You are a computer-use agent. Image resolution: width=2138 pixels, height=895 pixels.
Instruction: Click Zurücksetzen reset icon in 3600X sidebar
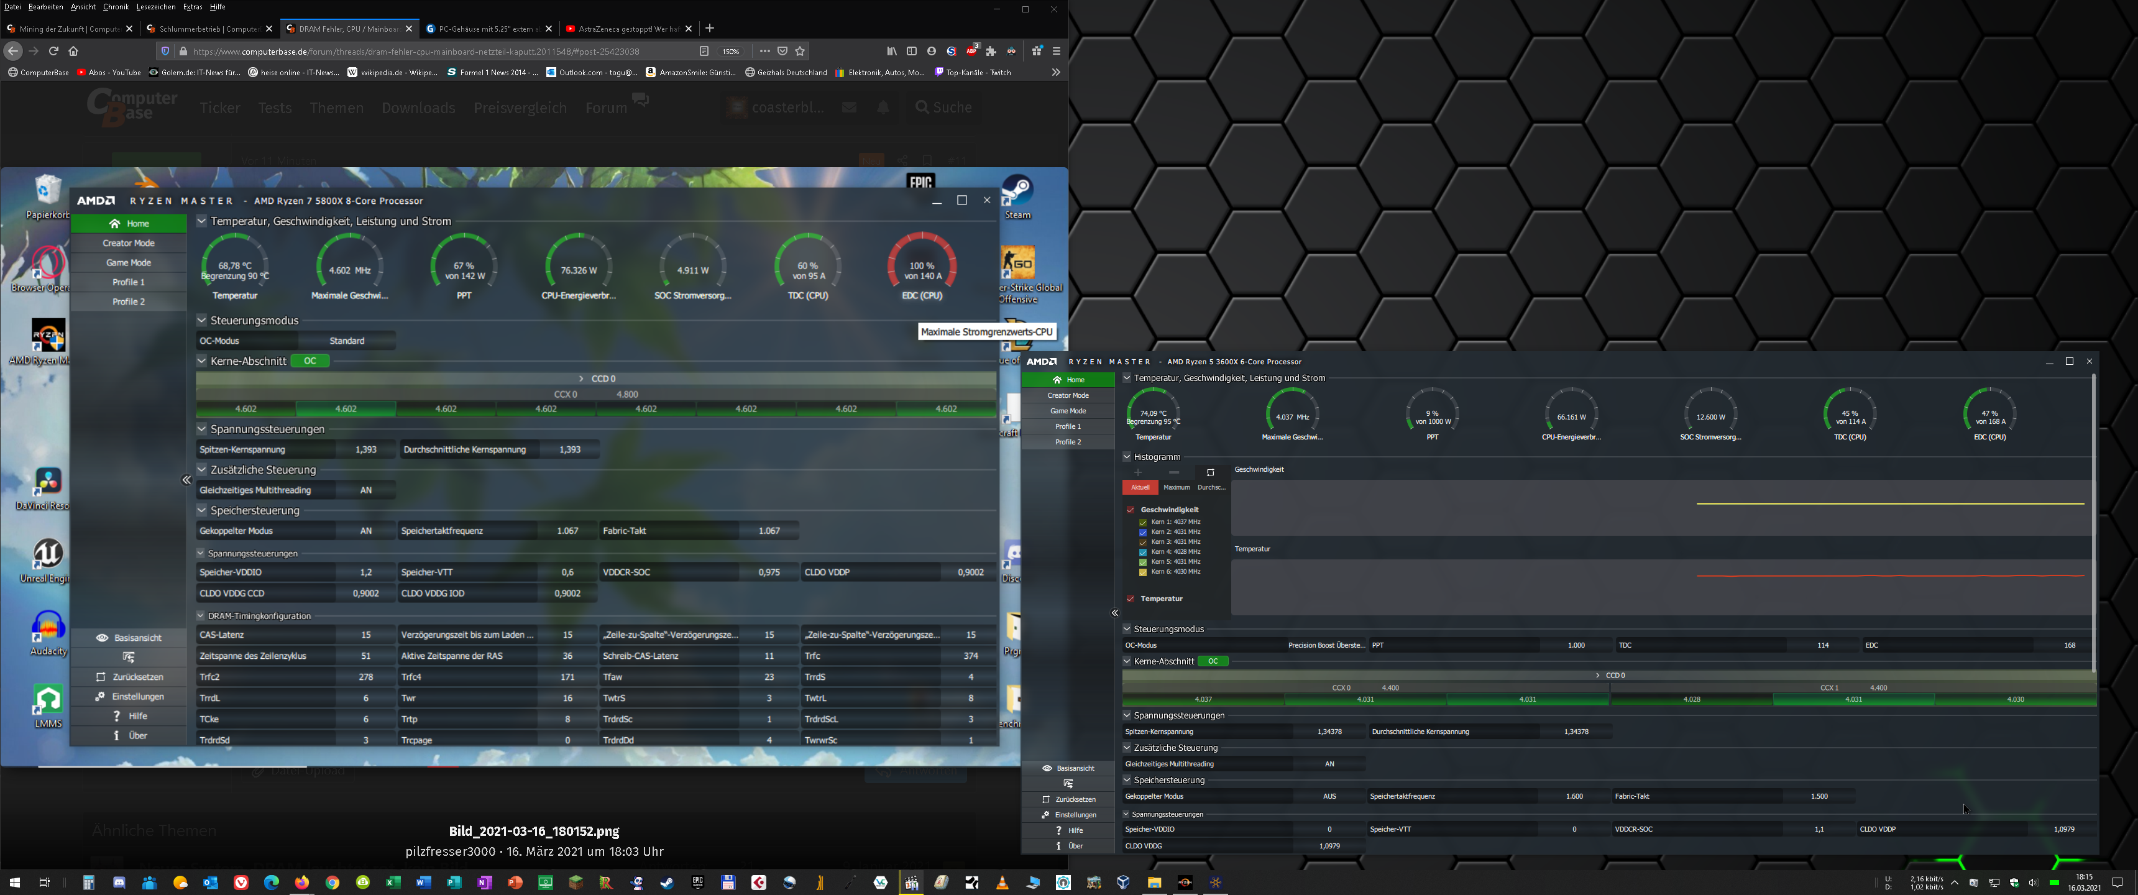tap(1047, 799)
